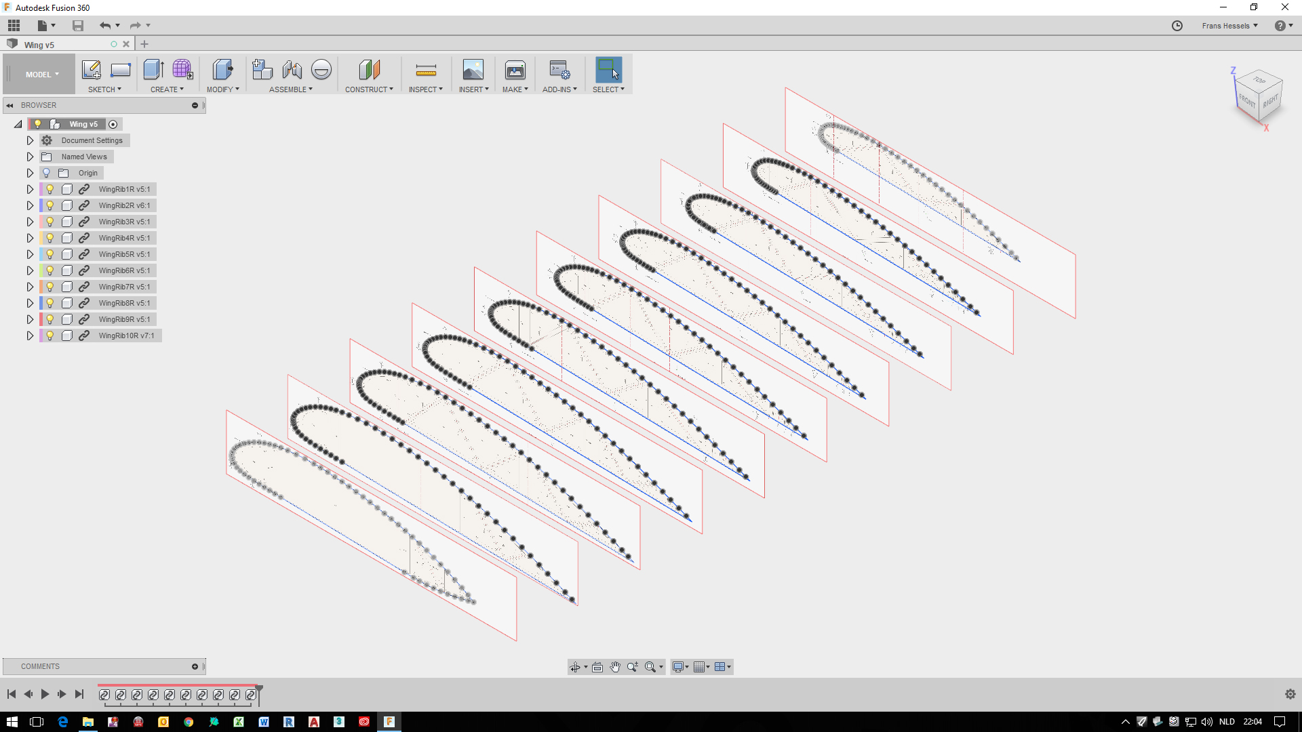Open the Press Pull tool in Modify

tap(222, 69)
